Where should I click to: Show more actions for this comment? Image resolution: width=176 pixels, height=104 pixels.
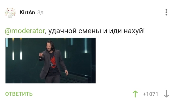(x=166, y=12)
